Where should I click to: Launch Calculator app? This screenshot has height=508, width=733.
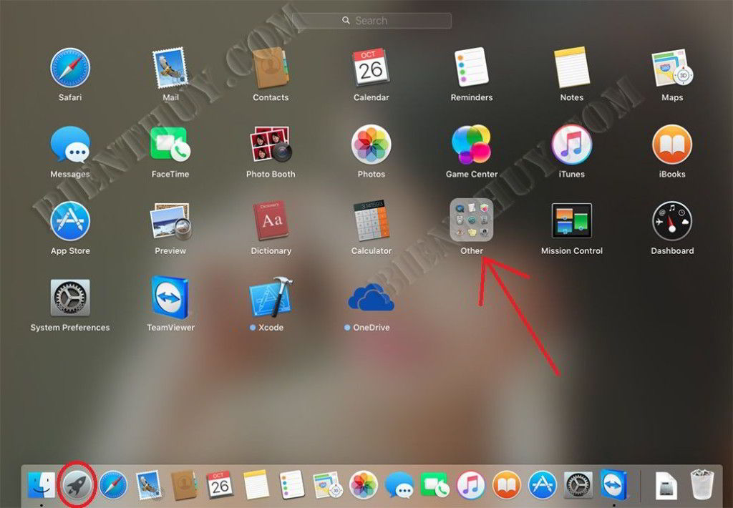[x=372, y=222]
